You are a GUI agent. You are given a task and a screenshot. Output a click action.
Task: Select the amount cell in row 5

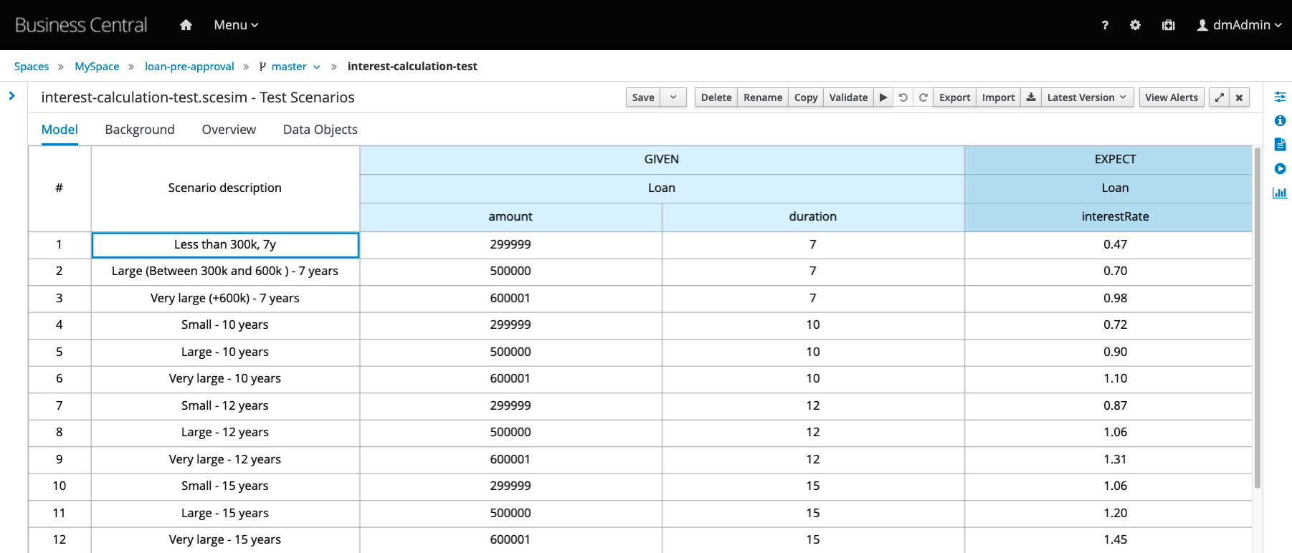click(510, 352)
